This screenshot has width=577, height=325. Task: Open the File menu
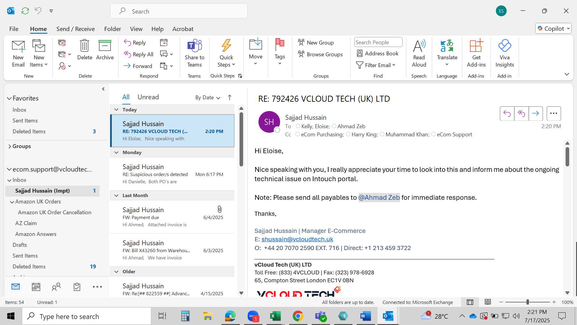(x=14, y=29)
